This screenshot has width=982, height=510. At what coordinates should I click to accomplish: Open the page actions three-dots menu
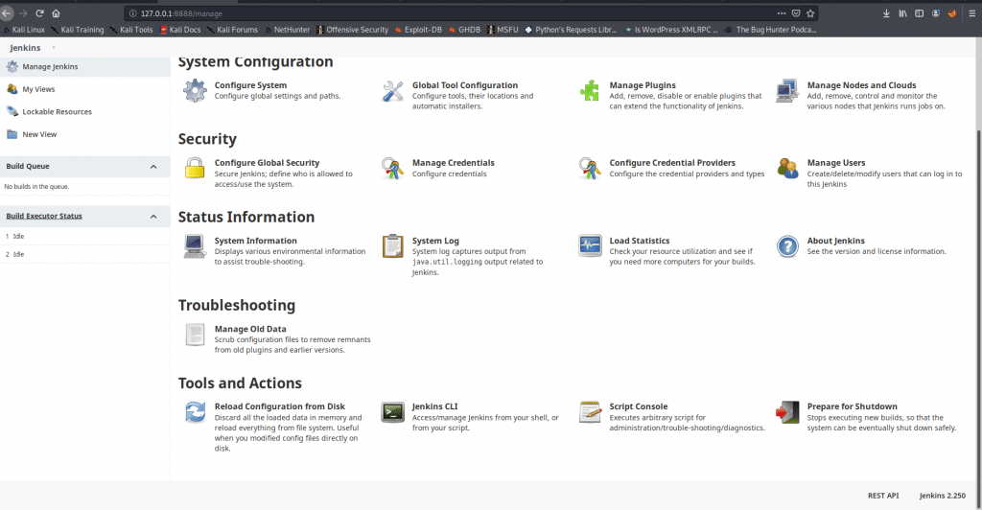[x=781, y=13]
